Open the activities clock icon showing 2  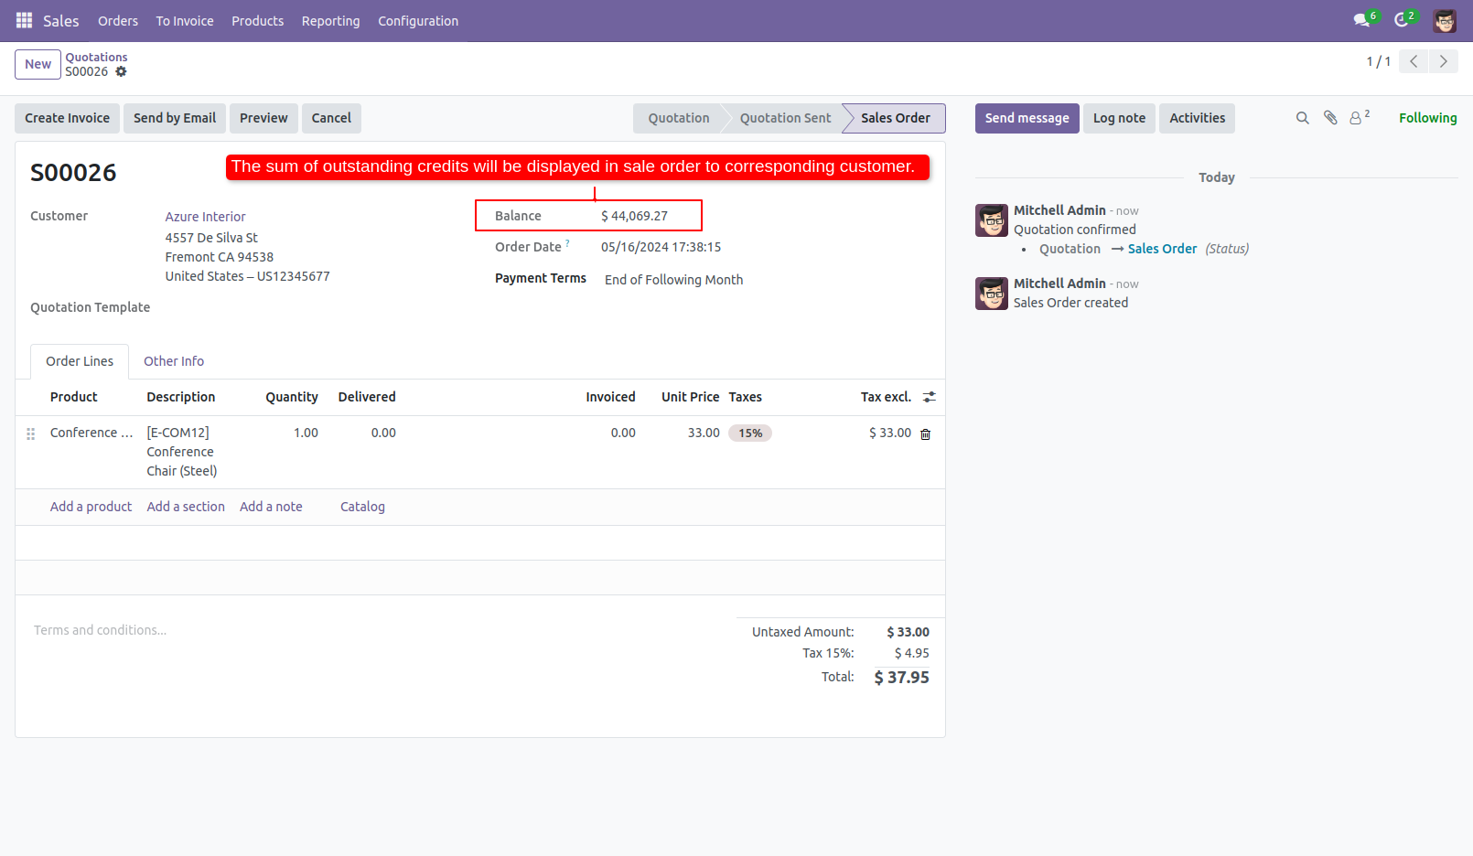coord(1403,20)
